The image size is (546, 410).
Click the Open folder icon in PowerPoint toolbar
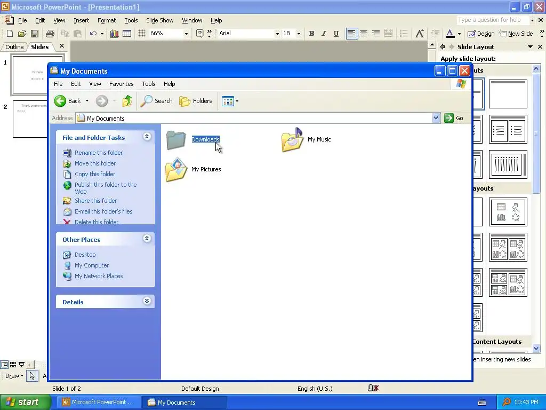[22, 34]
